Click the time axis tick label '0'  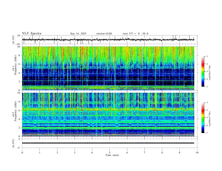point(22,153)
